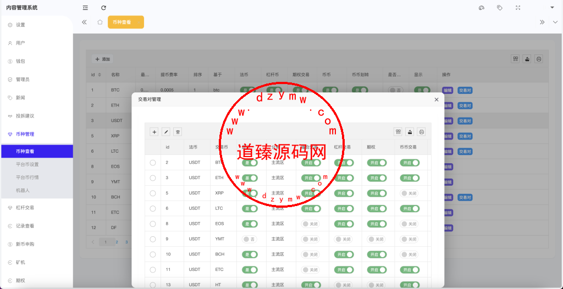The width and height of the screenshot is (563, 289).
Task: Click the 添加 button in background table
Action: 103,59
